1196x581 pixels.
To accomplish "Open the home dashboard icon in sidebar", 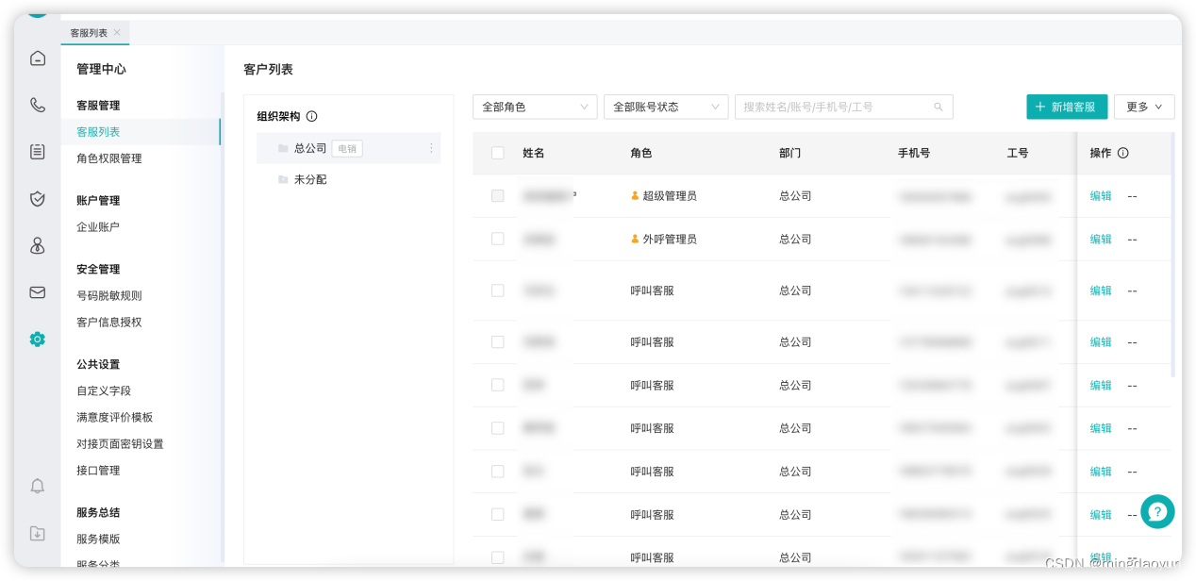I will 37,58.
